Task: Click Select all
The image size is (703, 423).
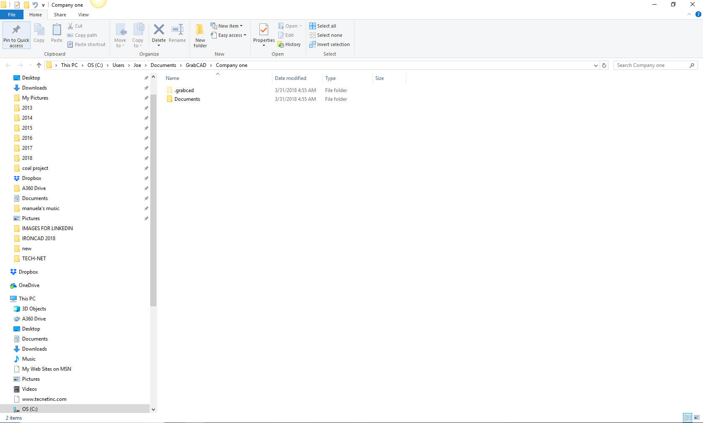Action: click(323, 26)
